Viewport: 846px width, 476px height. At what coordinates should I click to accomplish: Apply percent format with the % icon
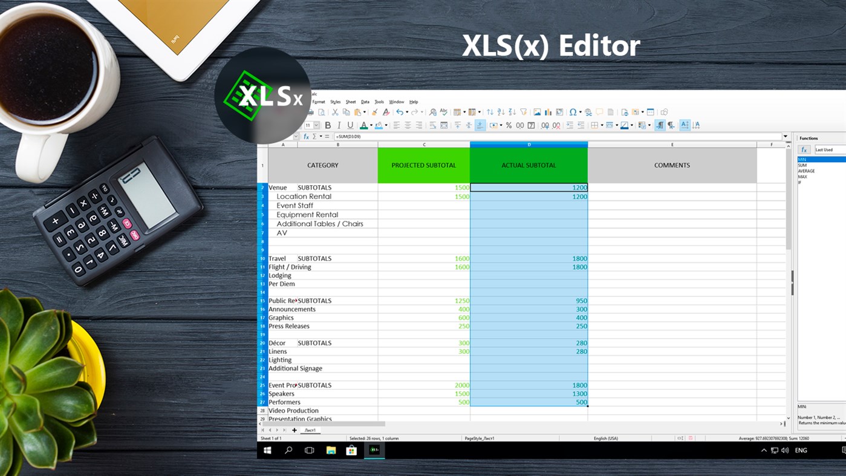(x=509, y=125)
